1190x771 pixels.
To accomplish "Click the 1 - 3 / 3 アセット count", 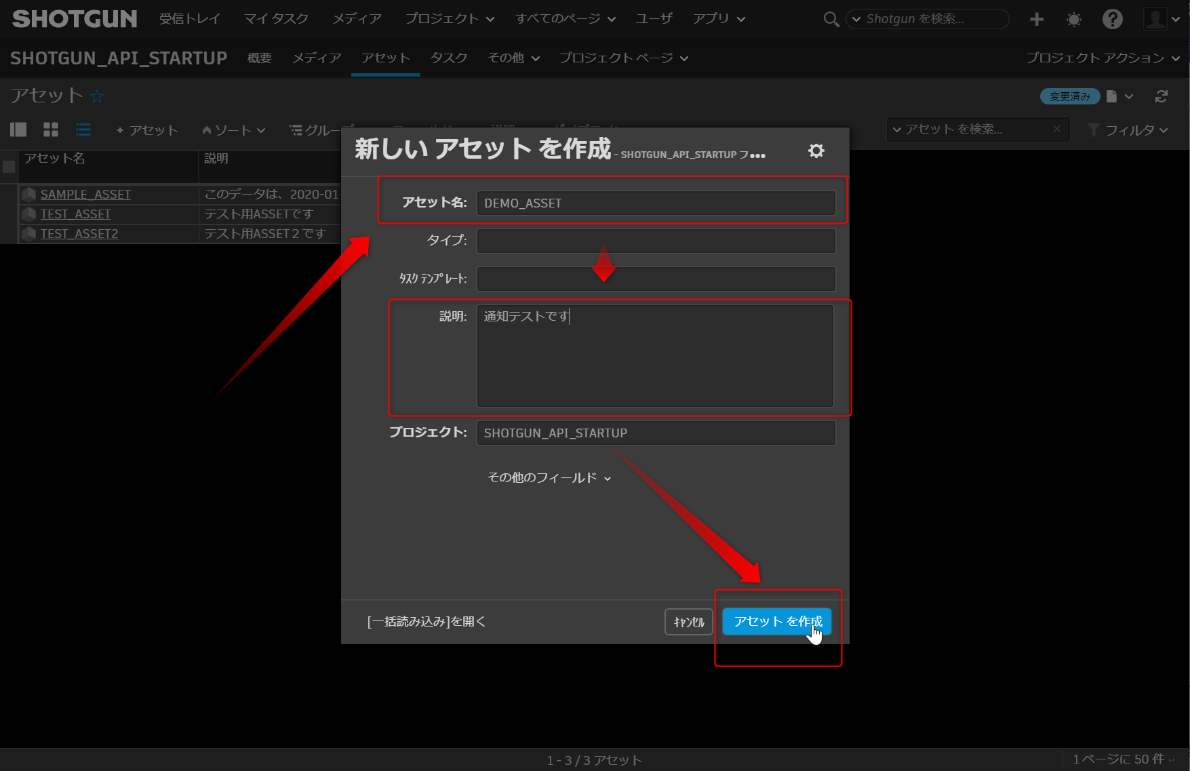I will click(595, 761).
